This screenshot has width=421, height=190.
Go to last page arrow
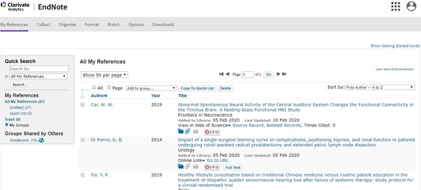pos(284,74)
